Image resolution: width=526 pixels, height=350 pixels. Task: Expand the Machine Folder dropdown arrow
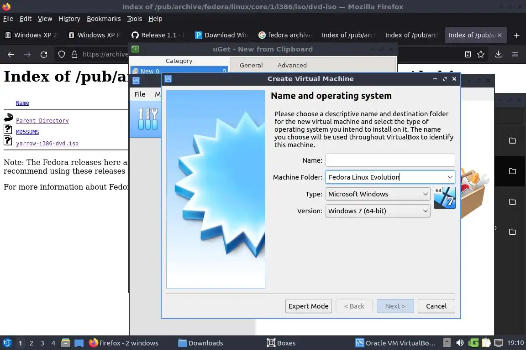point(450,177)
